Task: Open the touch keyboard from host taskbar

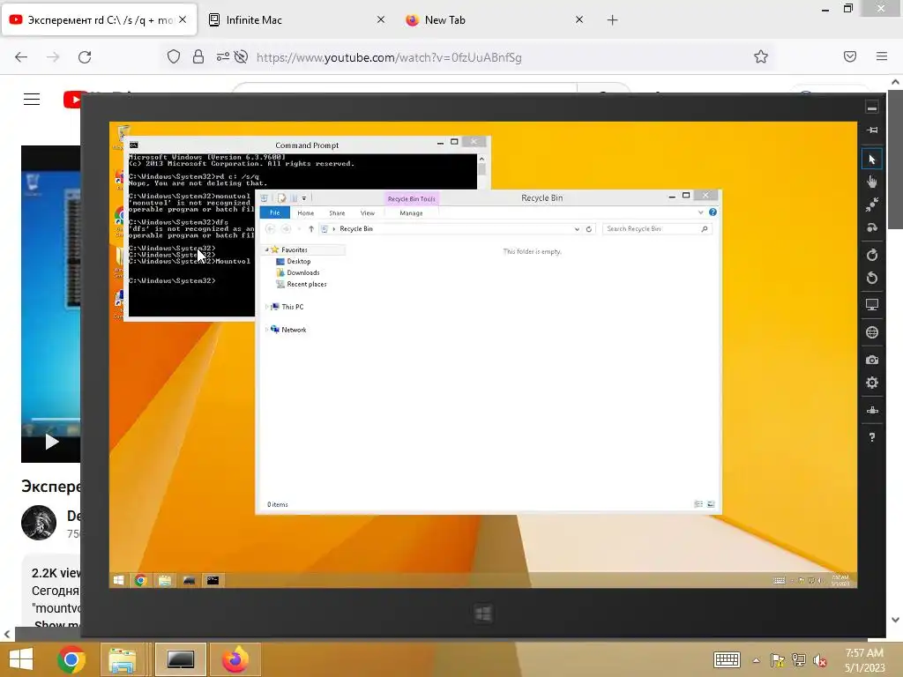Action: point(727,660)
